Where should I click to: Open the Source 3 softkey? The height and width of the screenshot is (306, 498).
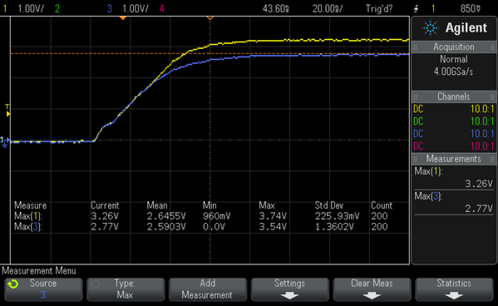pos(43,289)
